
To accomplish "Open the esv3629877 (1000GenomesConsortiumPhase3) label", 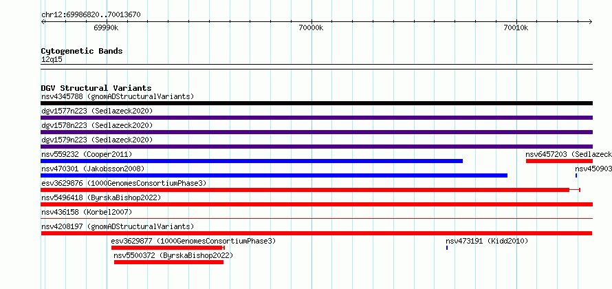I will pyautogui.click(x=194, y=241).
